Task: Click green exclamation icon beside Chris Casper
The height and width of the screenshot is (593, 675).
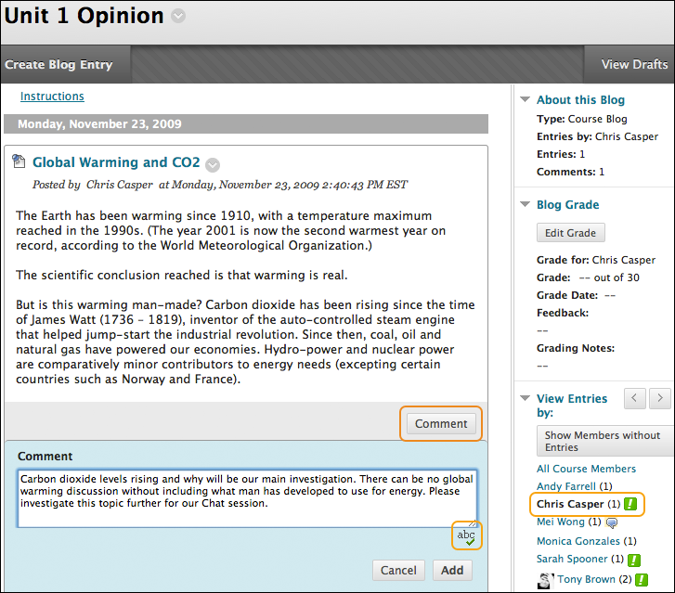Action: (x=631, y=504)
